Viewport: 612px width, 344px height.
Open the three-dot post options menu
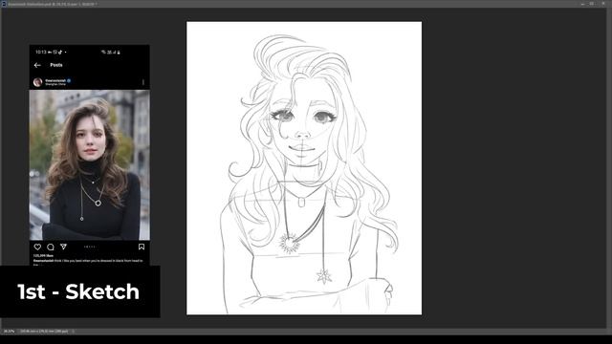coord(143,82)
